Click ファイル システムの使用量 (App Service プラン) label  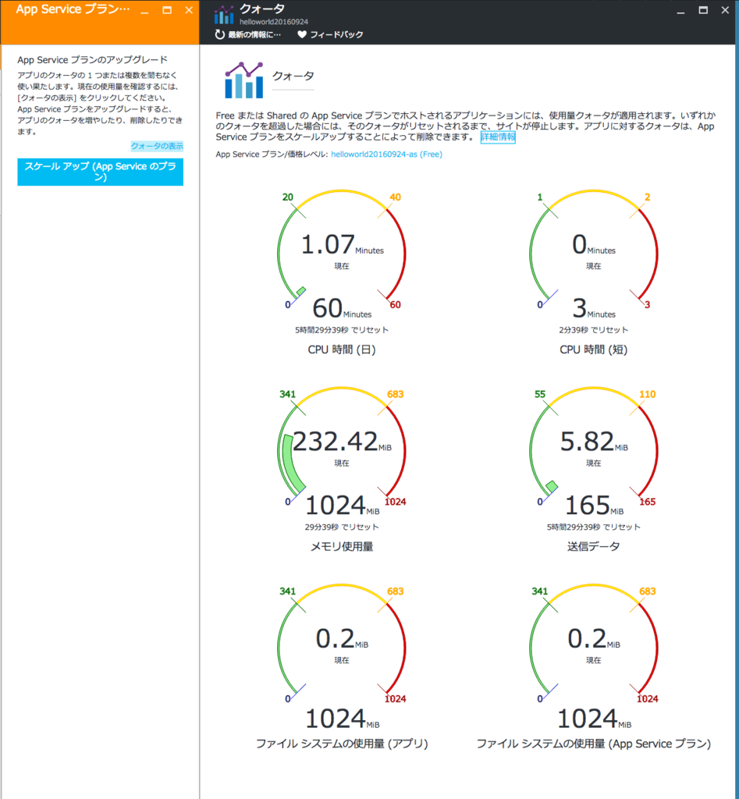(593, 744)
